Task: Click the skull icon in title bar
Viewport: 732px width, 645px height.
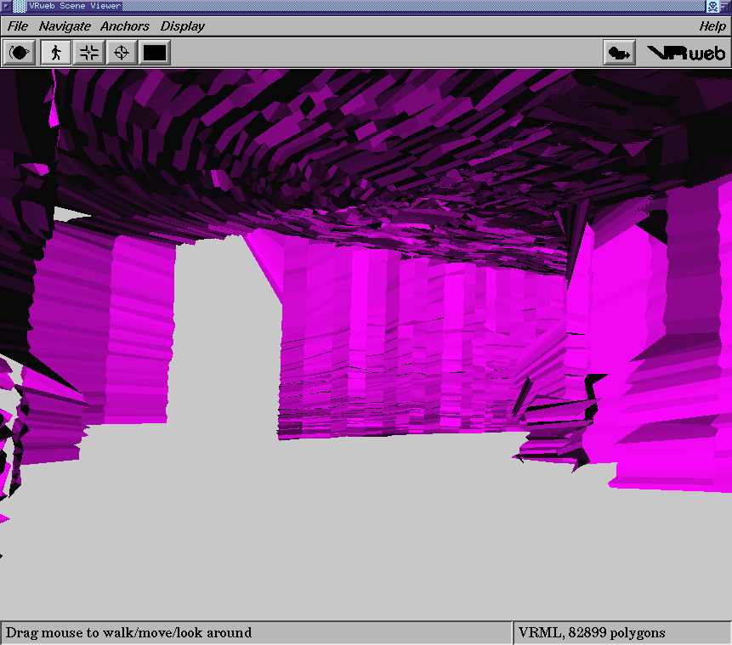Action: 712,6
